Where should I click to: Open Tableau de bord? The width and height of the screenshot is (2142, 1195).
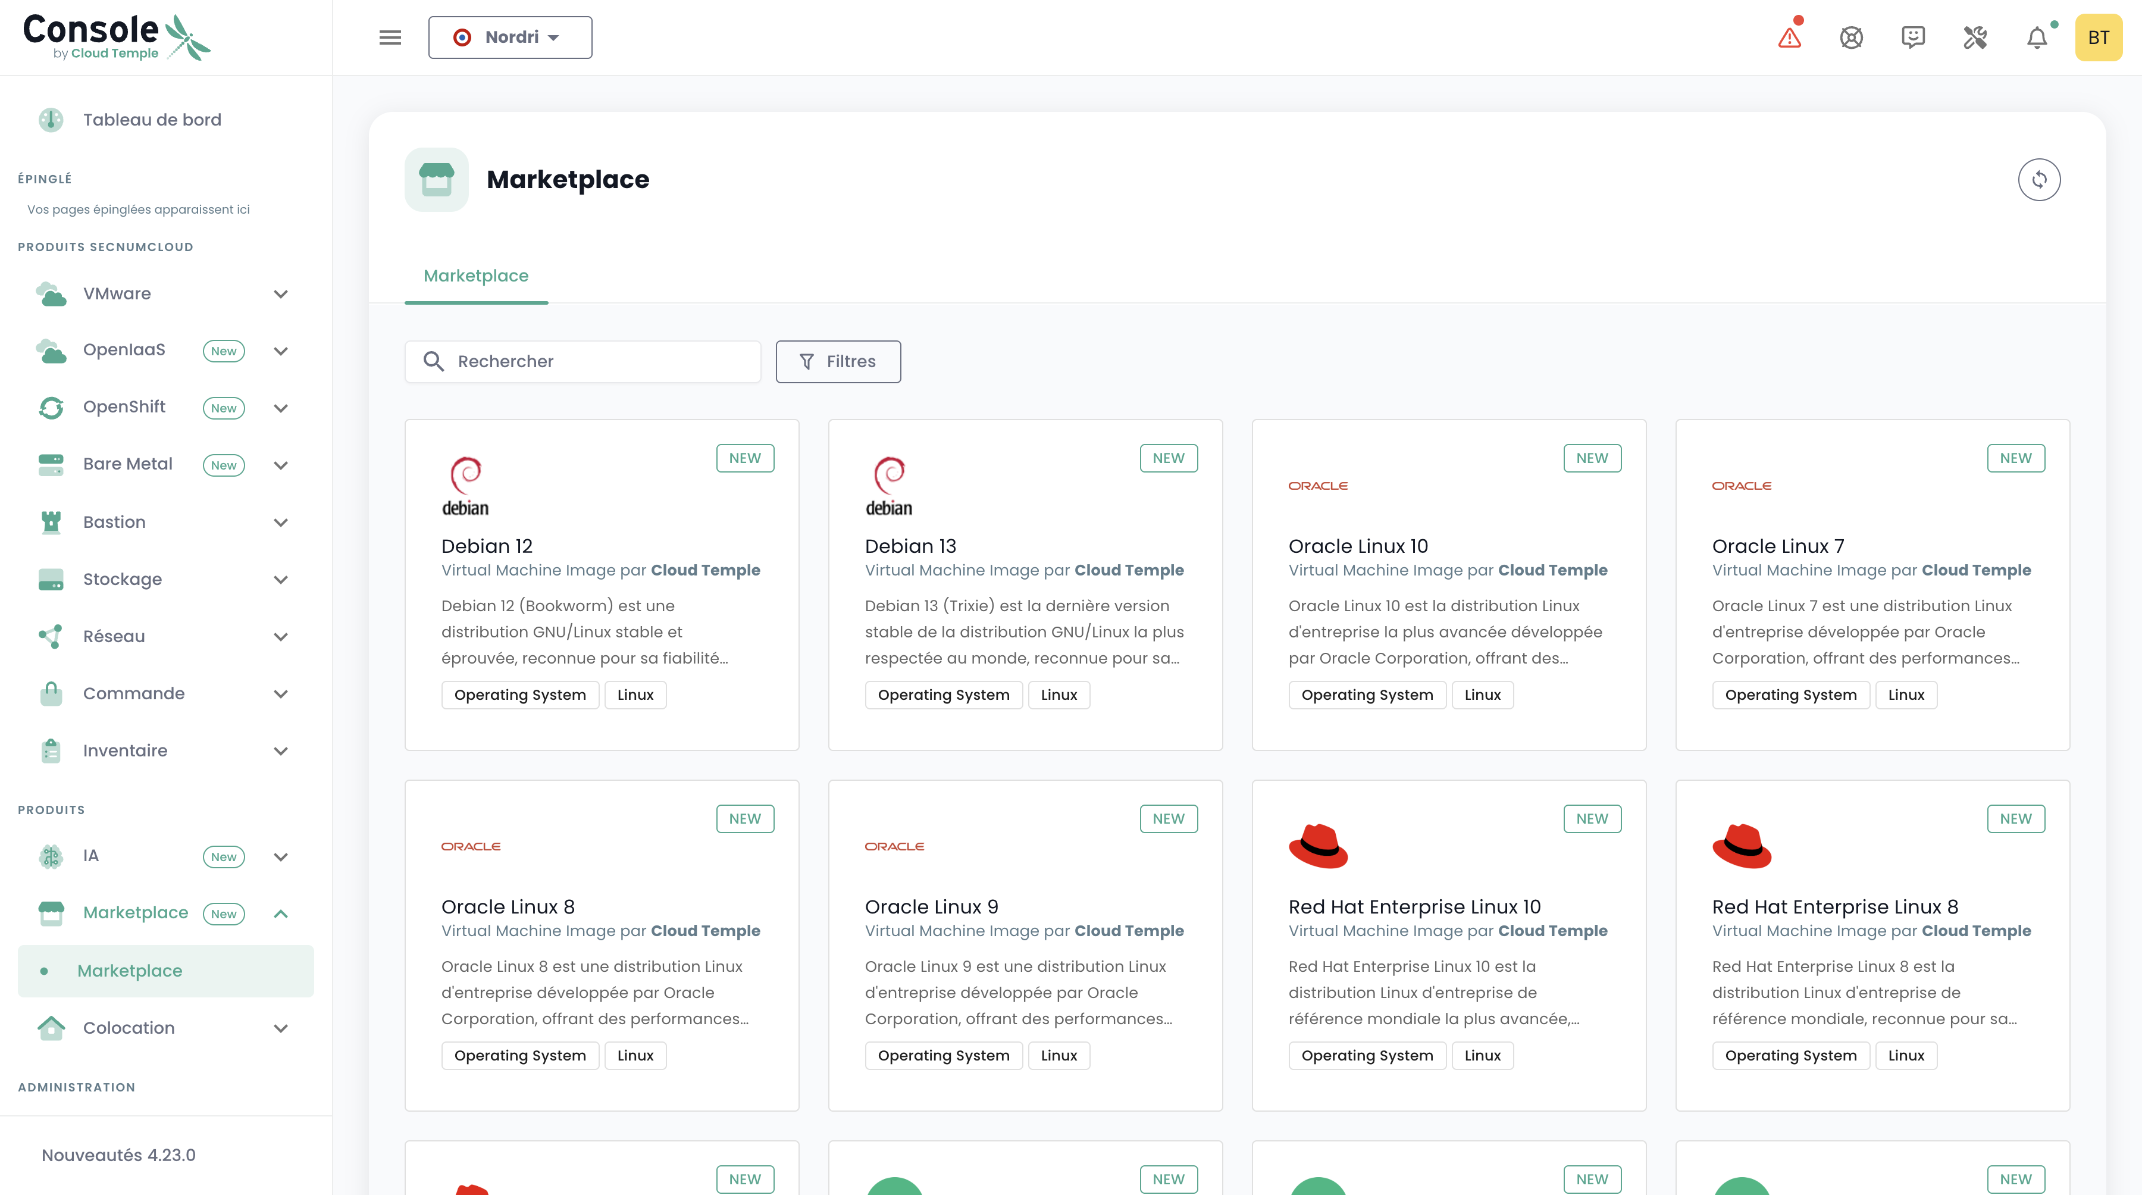pyautogui.click(x=152, y=120)
